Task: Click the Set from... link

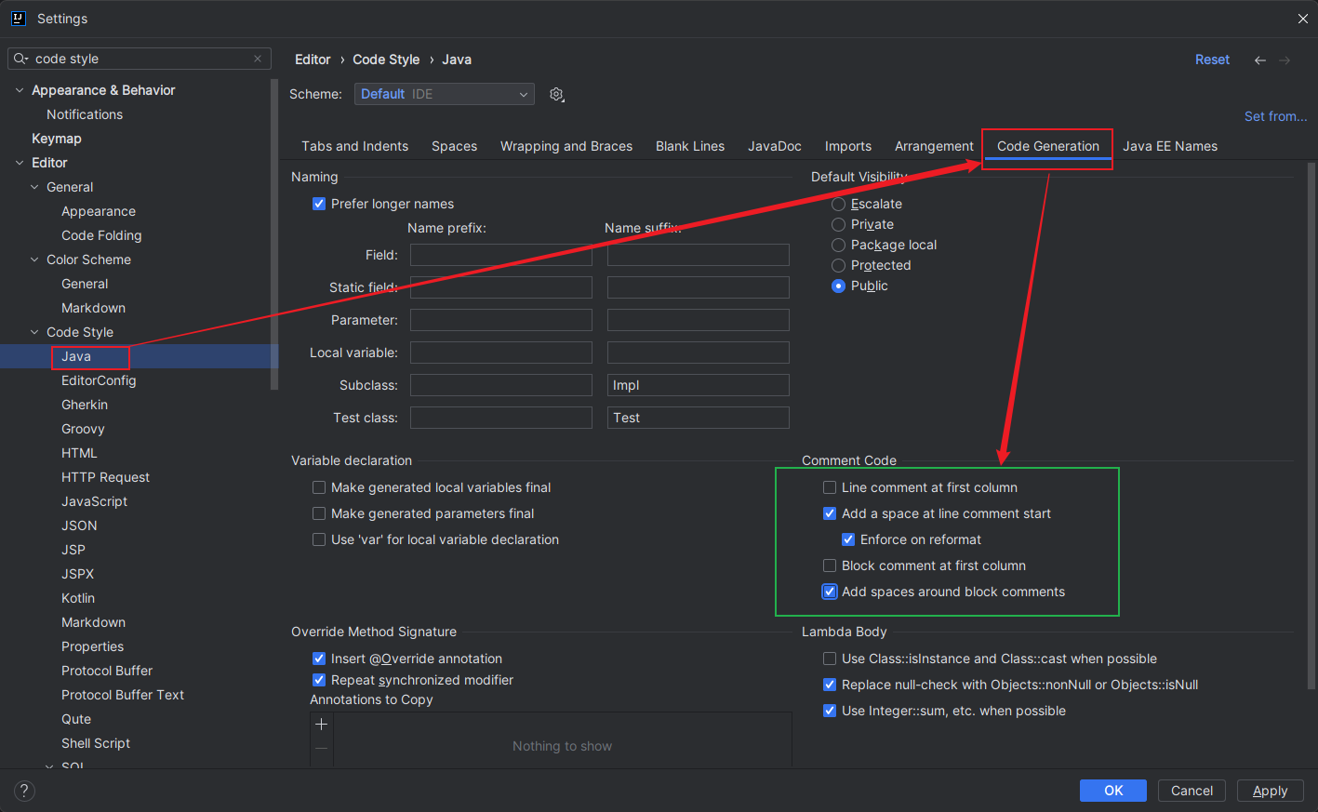Action: (1275, 116)
